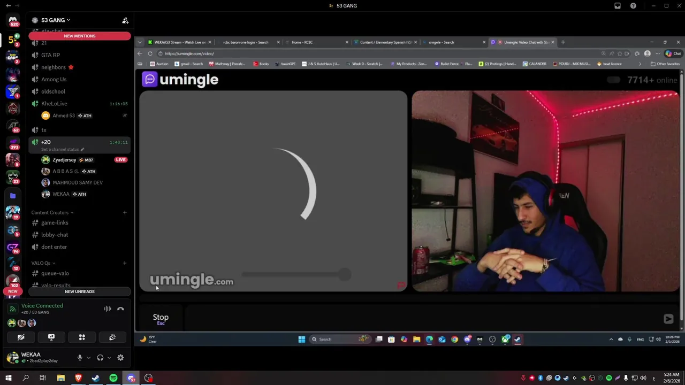This screenshot has height=385, width=685.
Task: Show hidden tray icons in streamed taskbar
Action: pyautogui.click(x=611, y=339)
